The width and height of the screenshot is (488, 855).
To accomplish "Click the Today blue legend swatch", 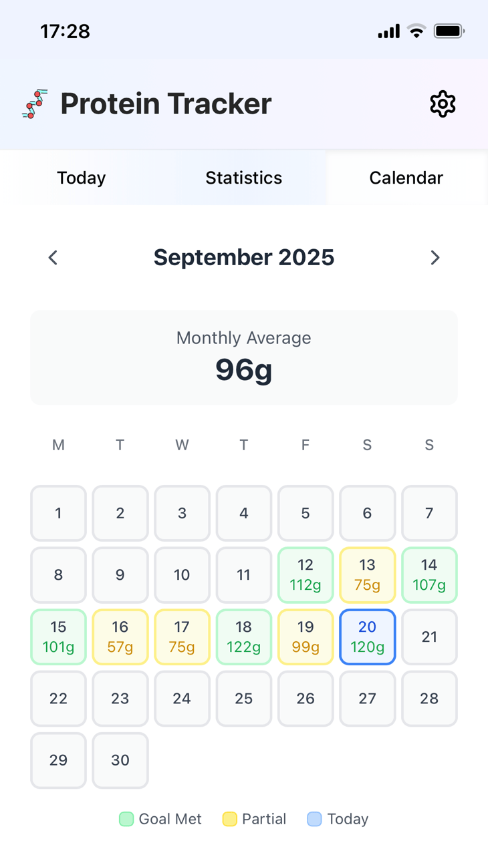I will click(x=314, y=819).
